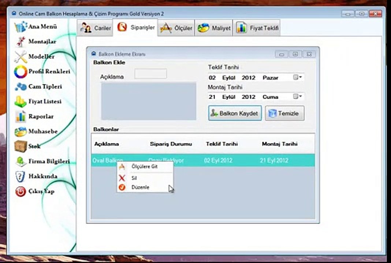Screen dimensions: 391x263
Task: Open the Muhasebe icon in sidebar
Action: [21, 131]
